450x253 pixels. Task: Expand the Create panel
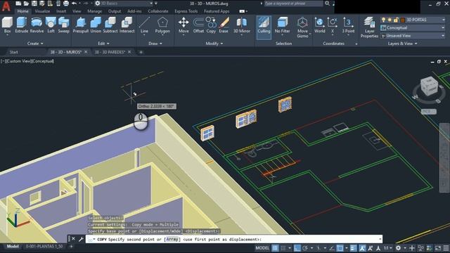click(35, 44)
